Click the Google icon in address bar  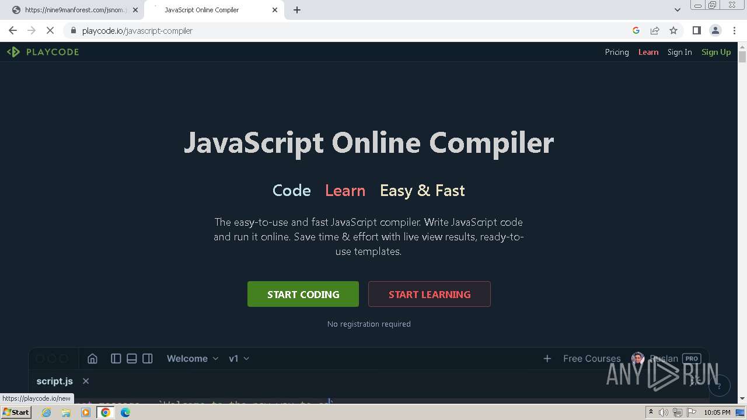(x=636, y=30)
